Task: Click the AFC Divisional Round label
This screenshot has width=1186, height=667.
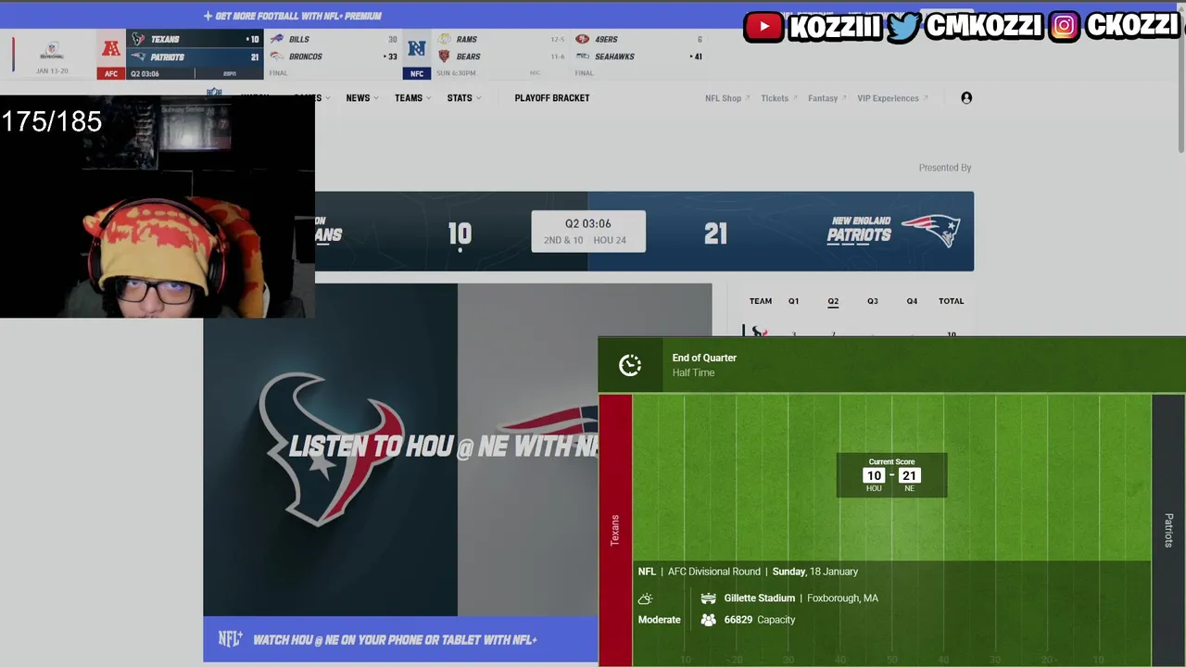Action: coord(713,572)
